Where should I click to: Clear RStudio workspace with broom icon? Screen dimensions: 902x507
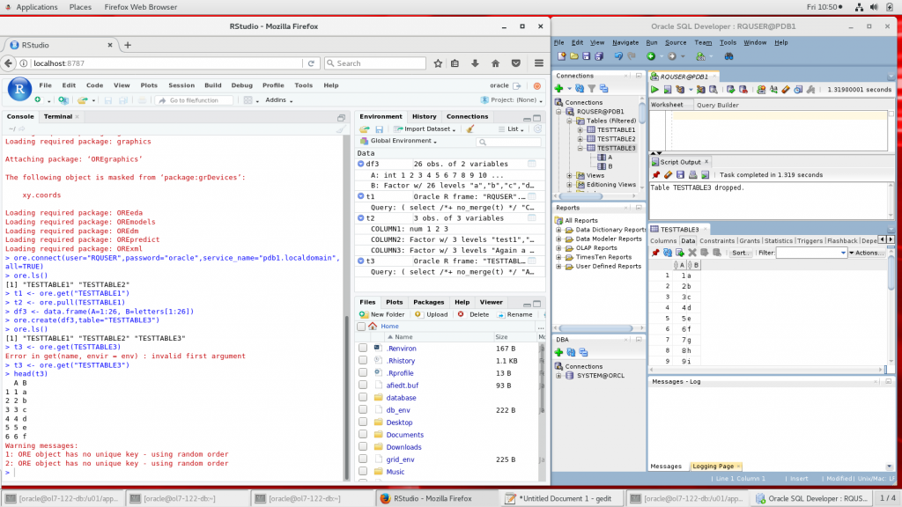(x=470, y=129)
